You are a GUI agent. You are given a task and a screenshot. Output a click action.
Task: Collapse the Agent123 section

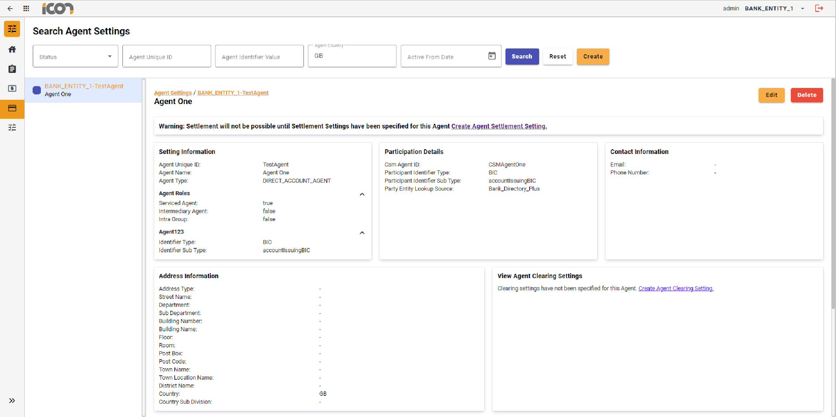(x=362, y=233)
